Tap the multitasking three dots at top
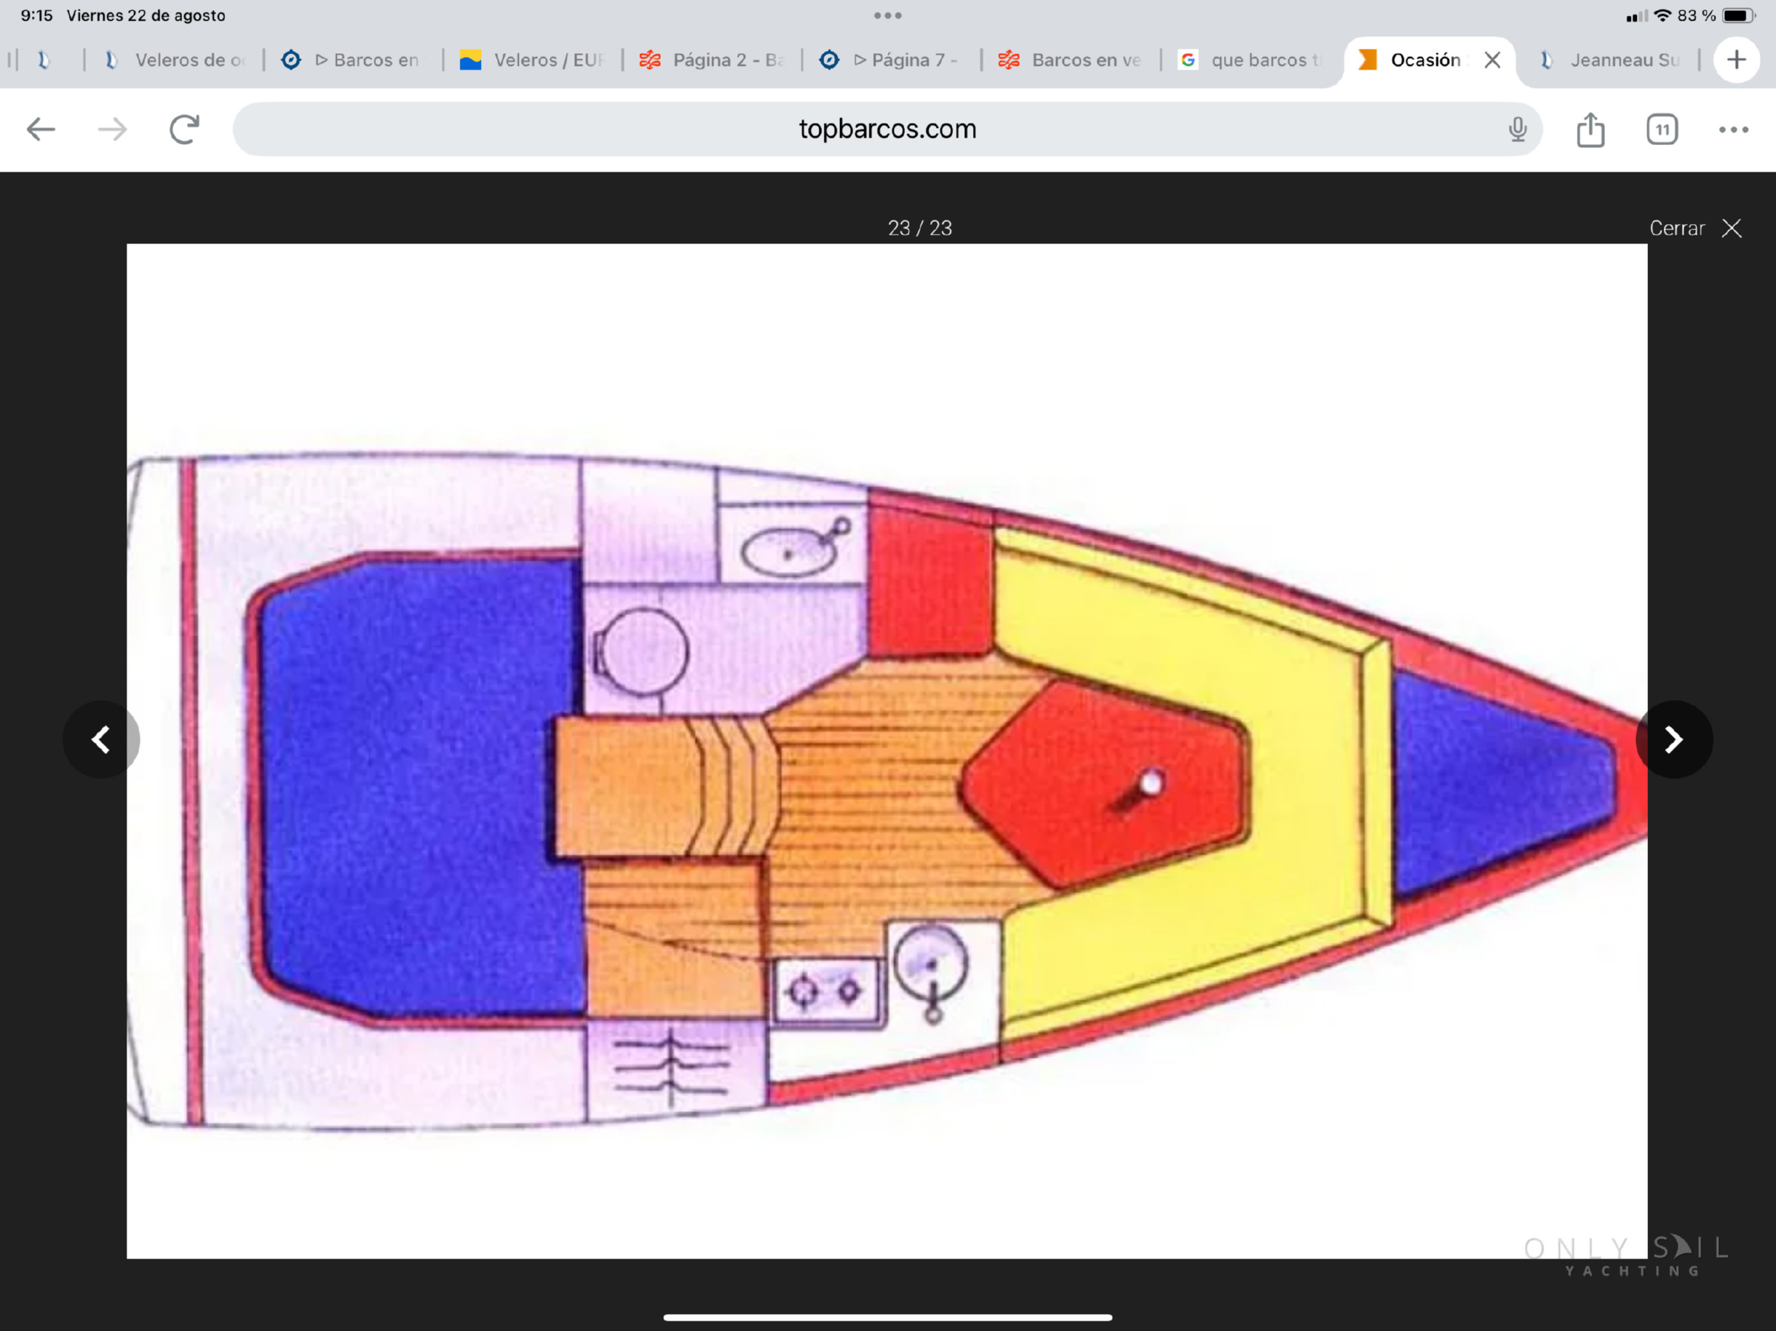The width and height of the screenshot is (1776, 1331). (887, 16)
